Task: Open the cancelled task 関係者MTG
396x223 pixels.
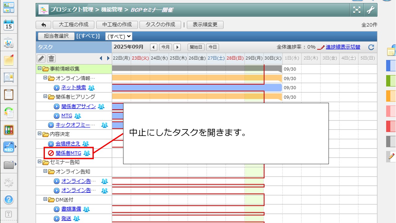Action: pyautogui.click(x=68, y=153)
